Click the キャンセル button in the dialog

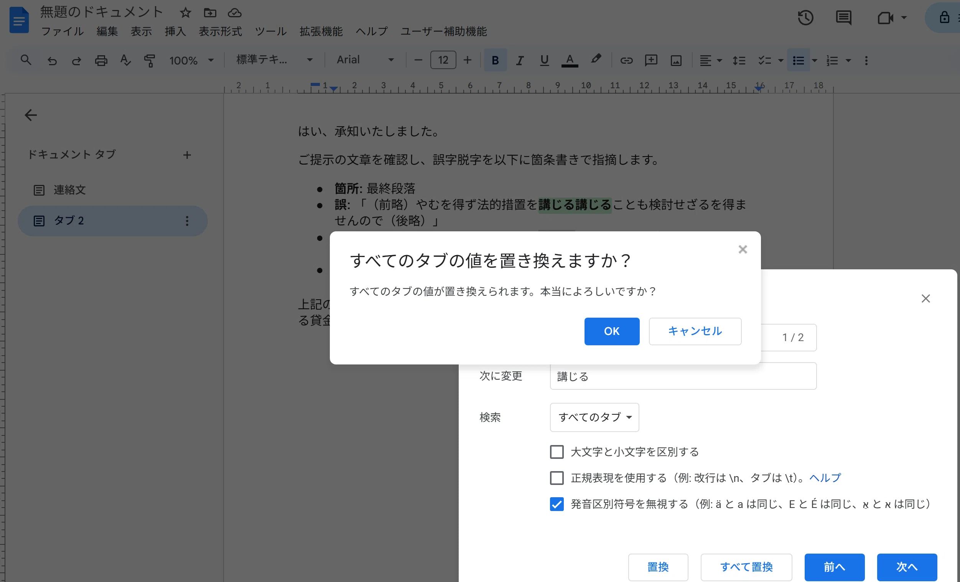695,331
